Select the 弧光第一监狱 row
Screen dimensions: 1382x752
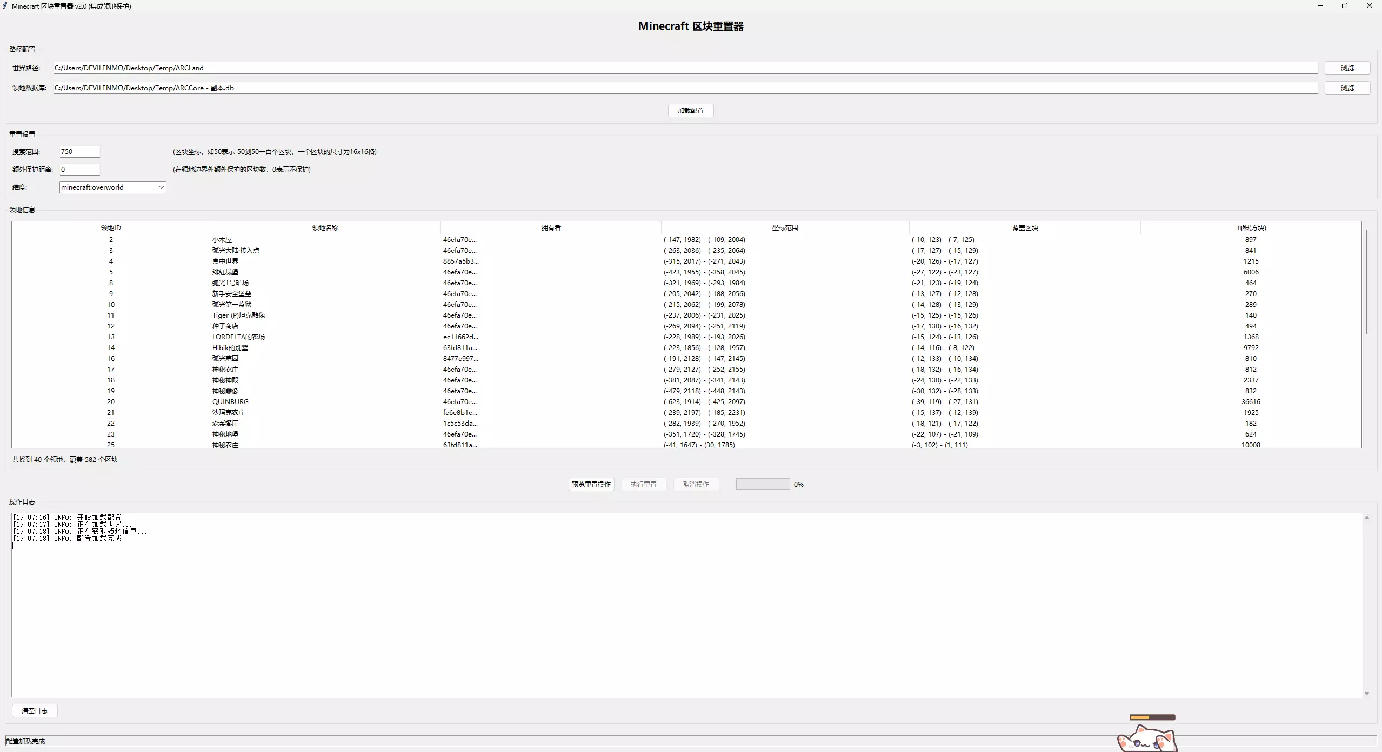(x=686, y=304)
